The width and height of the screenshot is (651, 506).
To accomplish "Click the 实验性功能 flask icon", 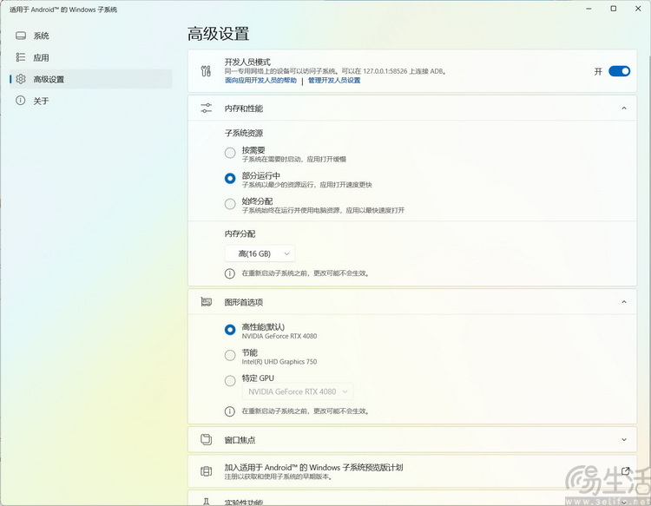I will pos(206,502).
